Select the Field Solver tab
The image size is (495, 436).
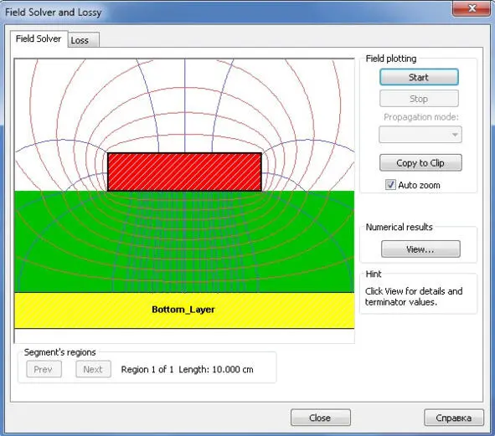point(39,38)
